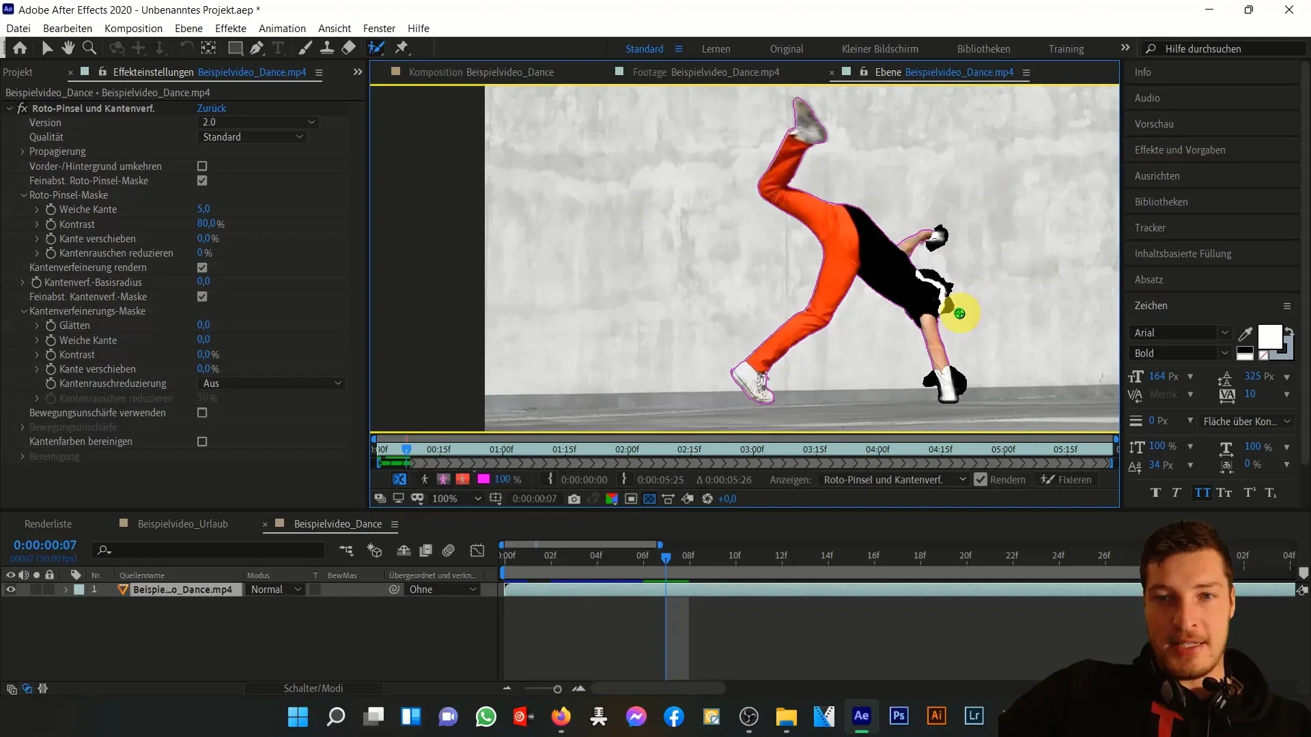This screenshot has width=1311, height=737.
Task: Click the Text tool icon
Action: coord(281,48)
